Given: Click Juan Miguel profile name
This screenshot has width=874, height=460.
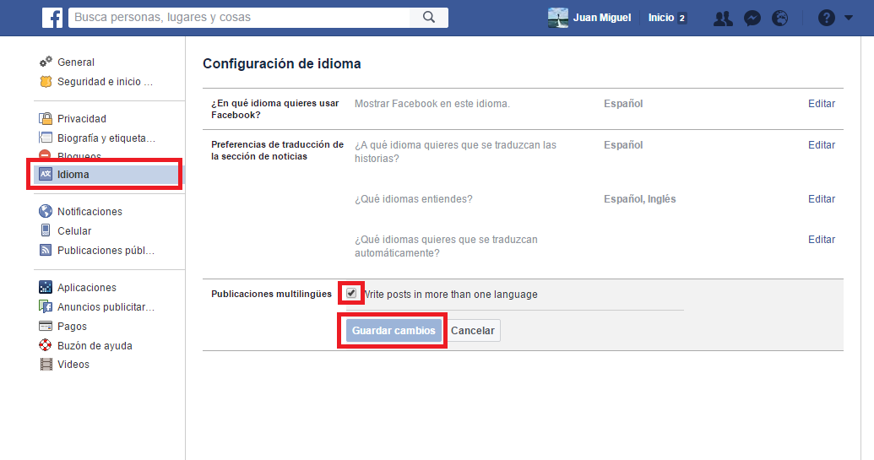Looking at the screenshot, I should pos(602,18).
